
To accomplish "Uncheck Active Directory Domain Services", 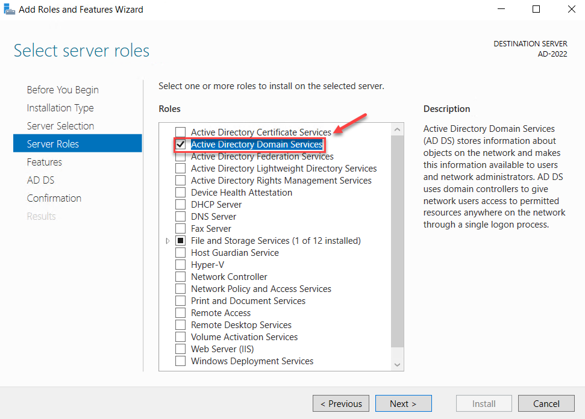I will (180, 144).
